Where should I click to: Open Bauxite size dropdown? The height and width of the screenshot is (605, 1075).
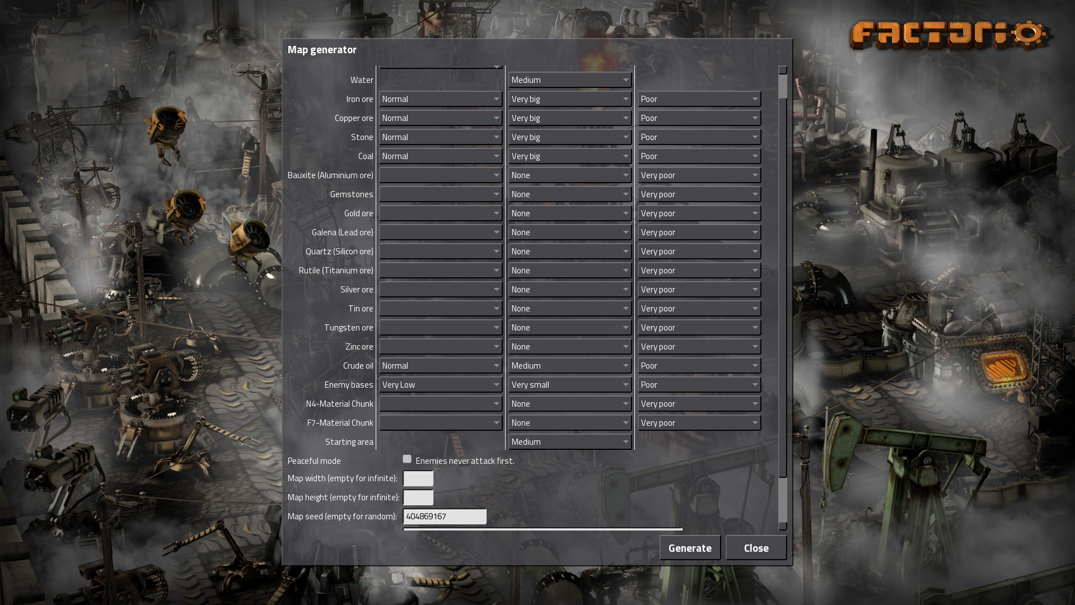[x=570, y=175]
